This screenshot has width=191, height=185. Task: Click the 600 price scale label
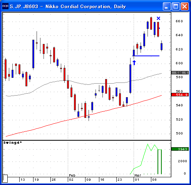pyautogui.click(x=179, y=63)
